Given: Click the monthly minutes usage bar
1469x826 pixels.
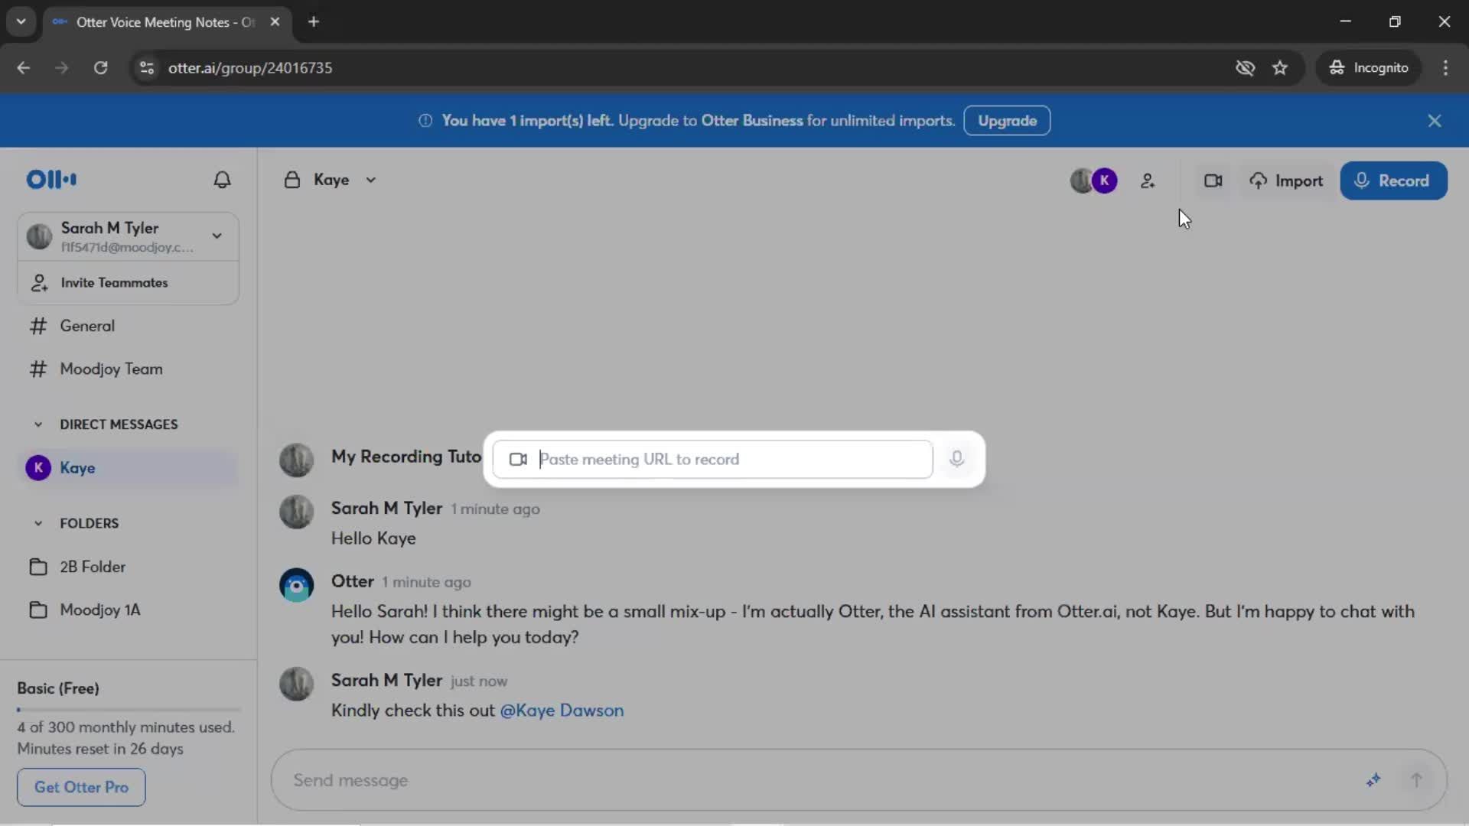Looking at the screenshot, I should point(129,710).
